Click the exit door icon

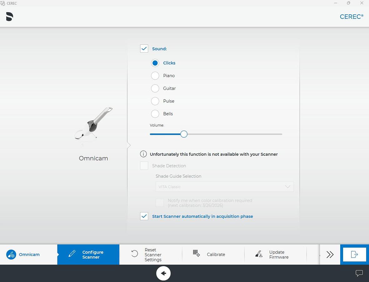(354, 254)
